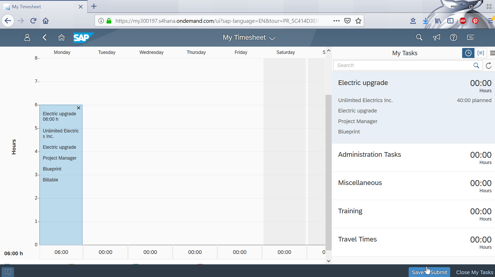Check the checkbox below the Monday column
This screenshot has width=495, height=277.
pos(72,265)
